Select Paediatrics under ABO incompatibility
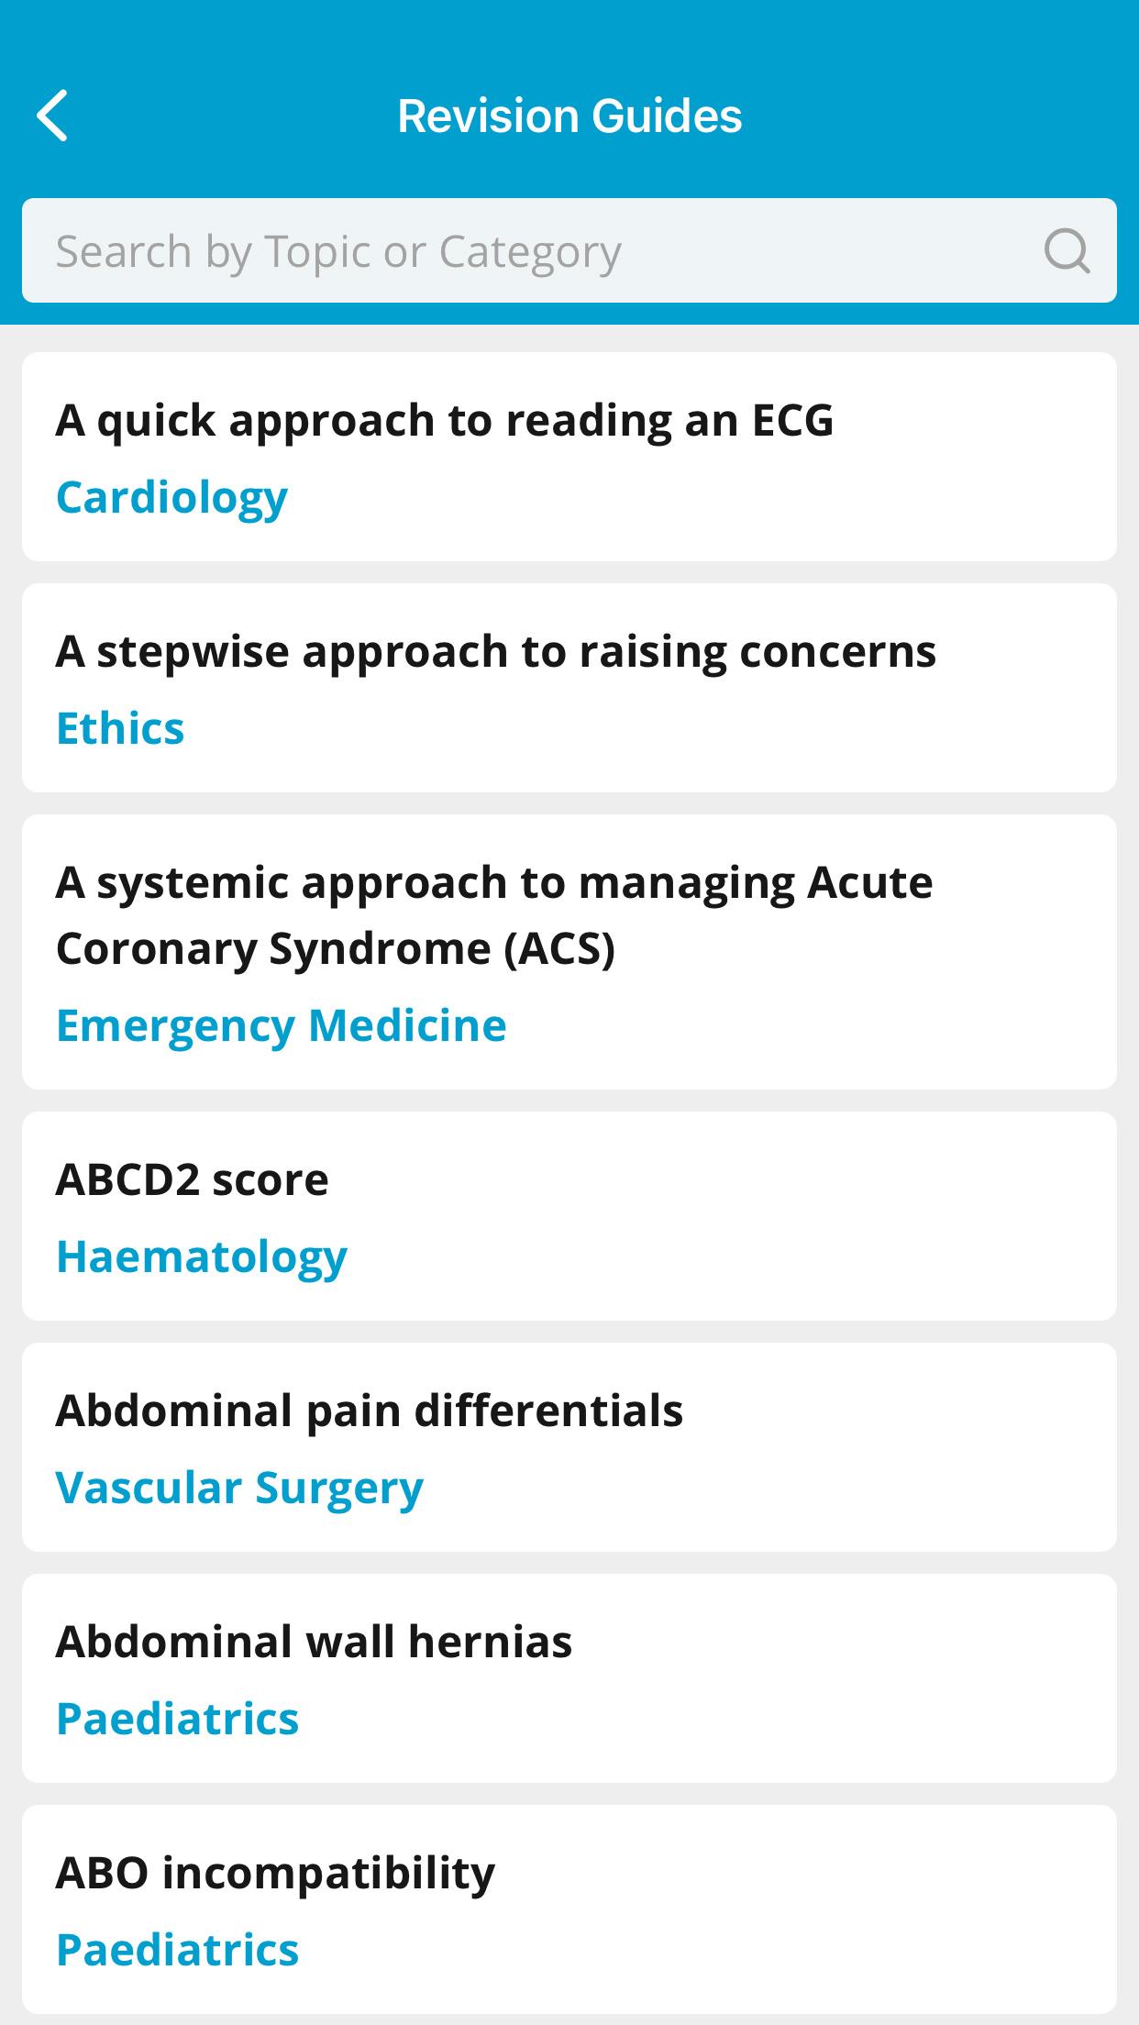Screen dimensions: 1139x2025 (178, 1950)
